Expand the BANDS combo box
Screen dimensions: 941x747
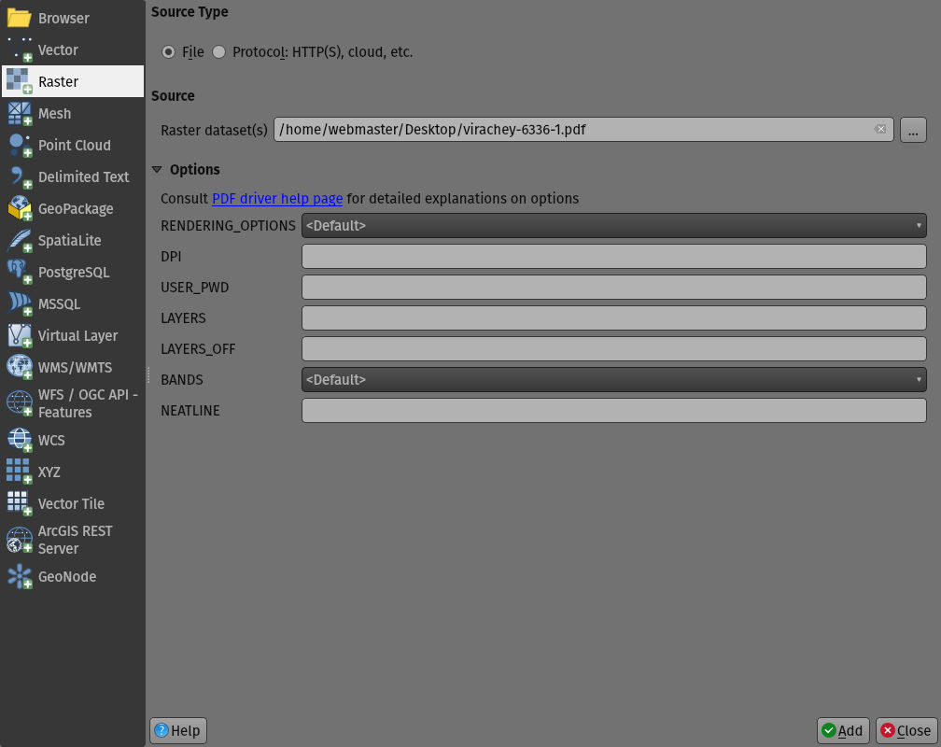coord(613,380)
